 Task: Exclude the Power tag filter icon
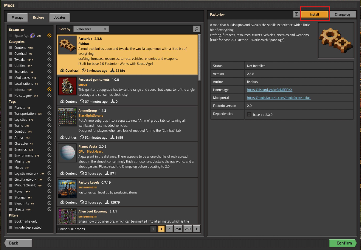(49, 191)
